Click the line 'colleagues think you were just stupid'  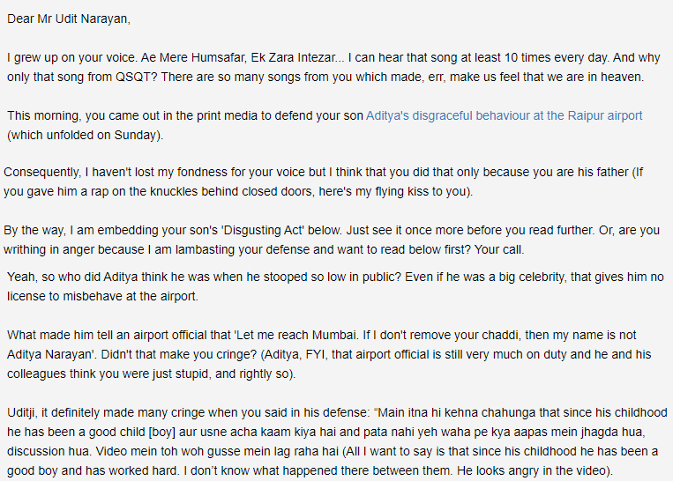coord(151,374)
